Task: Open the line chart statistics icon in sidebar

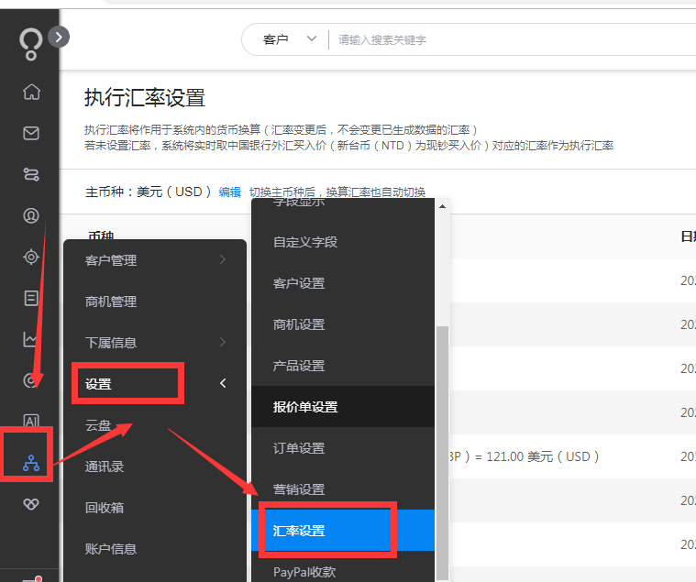Action: pyautogui.click(x=29, y=339)
